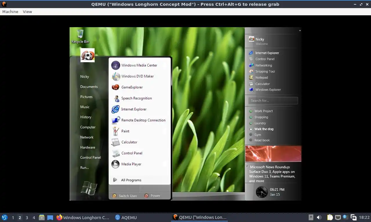Open Network from start menu
371x222 pixels.
point(87,137)
